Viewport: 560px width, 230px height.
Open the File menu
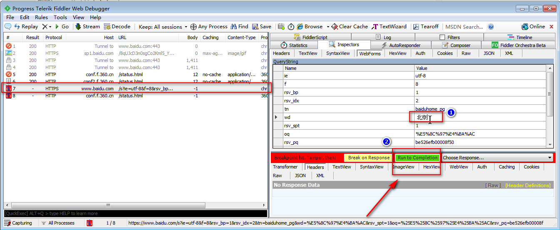click(x=10, y=17)
